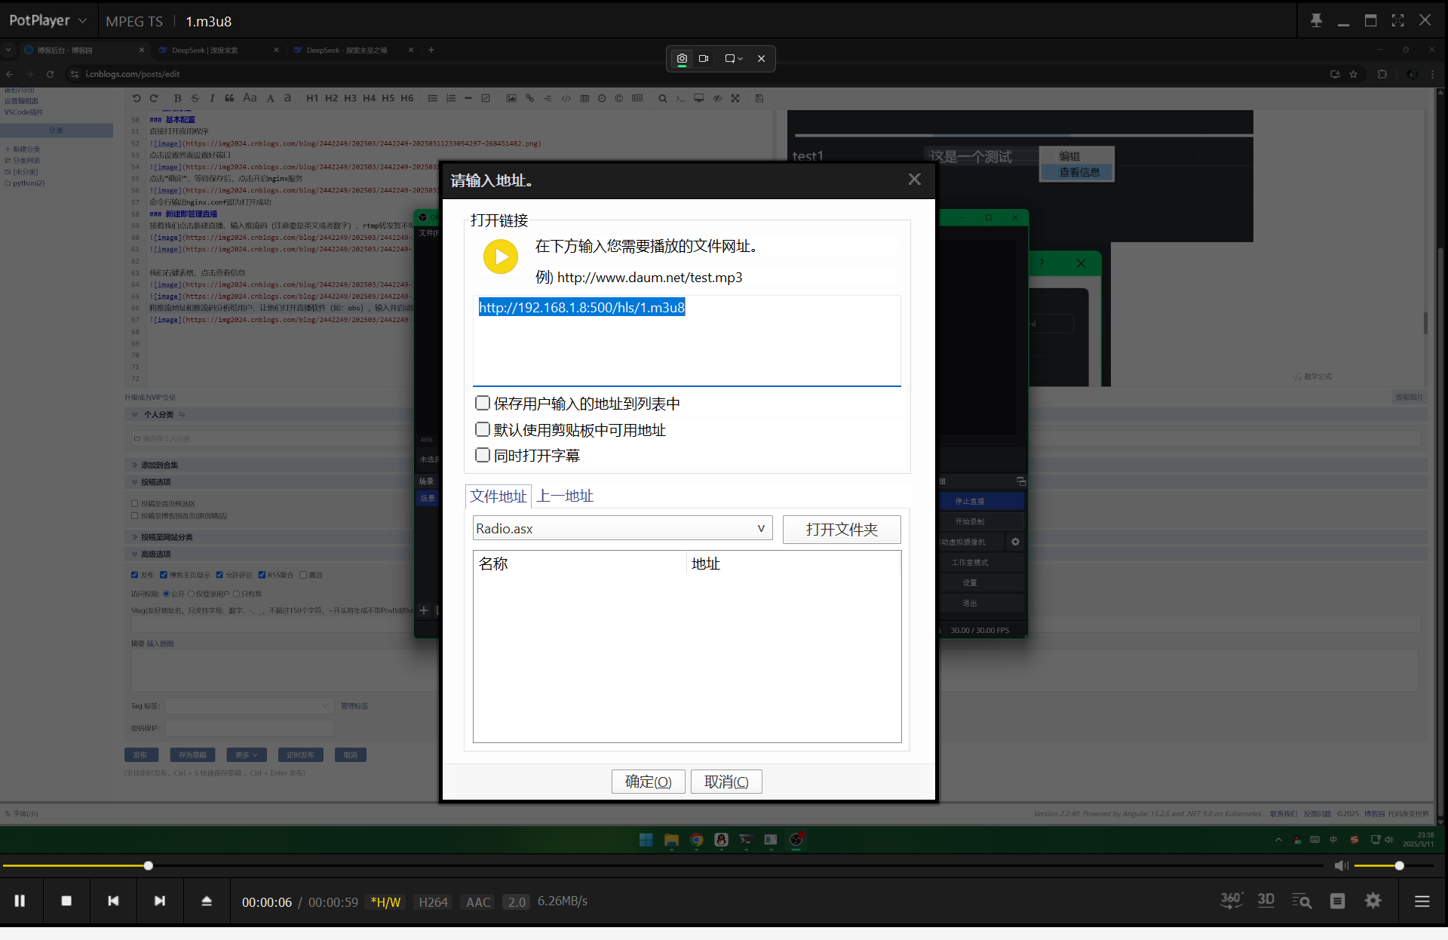Jump to the previous item in PotPlayer

pos(113,901)
